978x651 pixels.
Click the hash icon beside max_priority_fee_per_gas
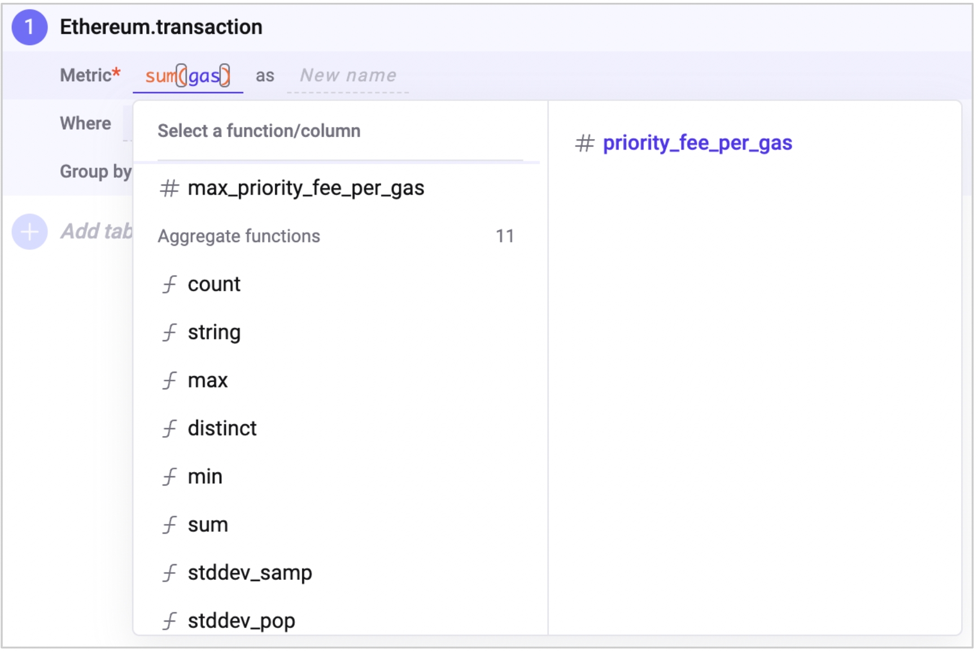point(169,188)
